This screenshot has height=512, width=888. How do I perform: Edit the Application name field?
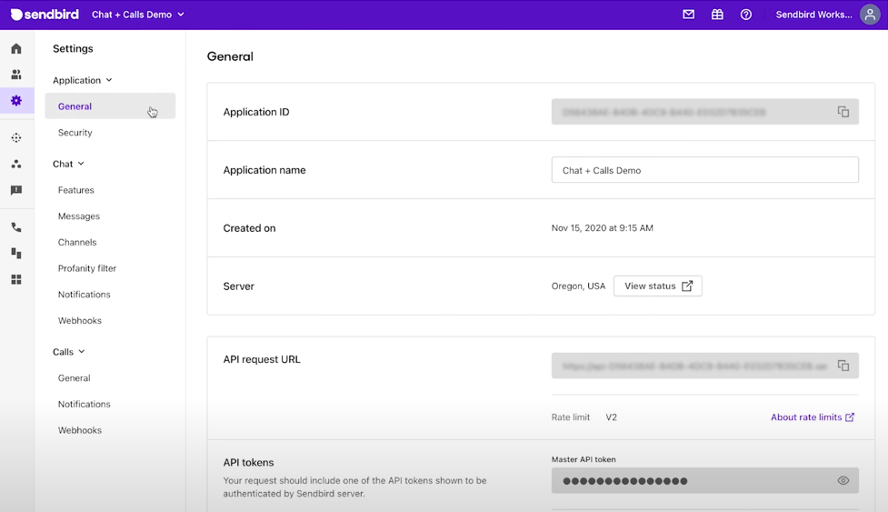[705, 170]
